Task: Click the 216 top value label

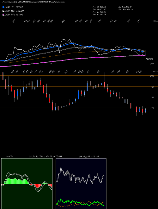Action: click(x=63, y=21)
